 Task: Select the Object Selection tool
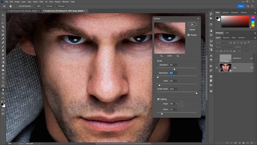click(3, 27)
